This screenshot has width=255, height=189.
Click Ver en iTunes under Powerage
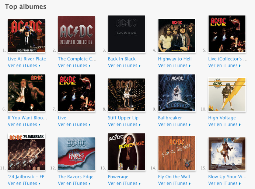point(124,183)
